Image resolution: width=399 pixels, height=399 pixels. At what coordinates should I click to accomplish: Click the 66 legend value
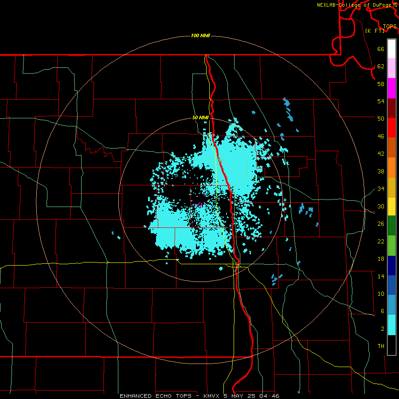(381, 49)
